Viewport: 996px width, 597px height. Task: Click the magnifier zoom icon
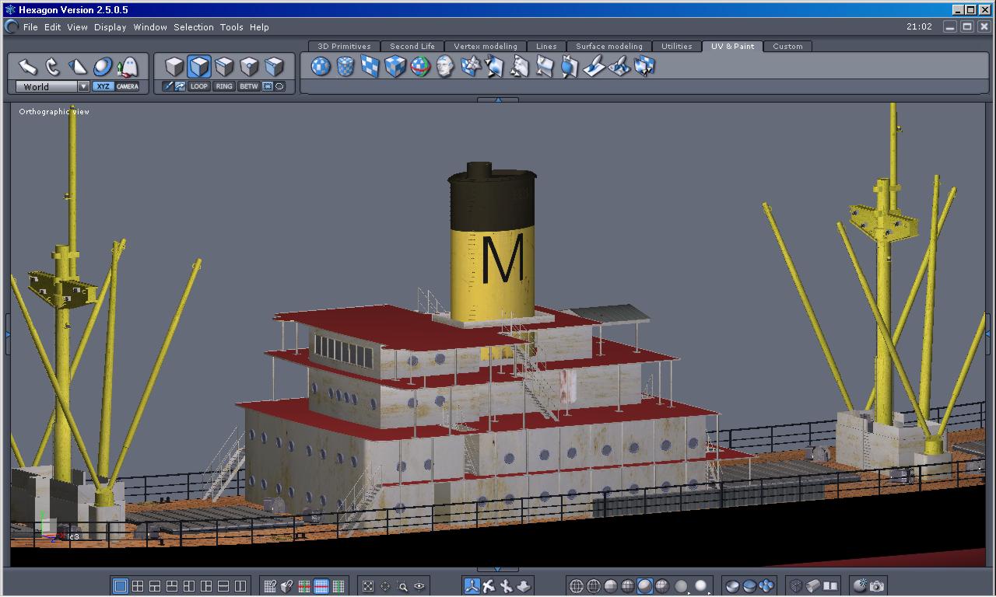[x=402, y=586]
